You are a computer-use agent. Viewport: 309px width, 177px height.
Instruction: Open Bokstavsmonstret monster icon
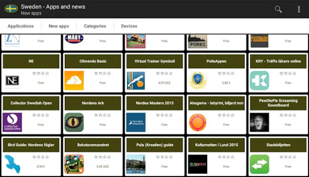pos(74,164)
